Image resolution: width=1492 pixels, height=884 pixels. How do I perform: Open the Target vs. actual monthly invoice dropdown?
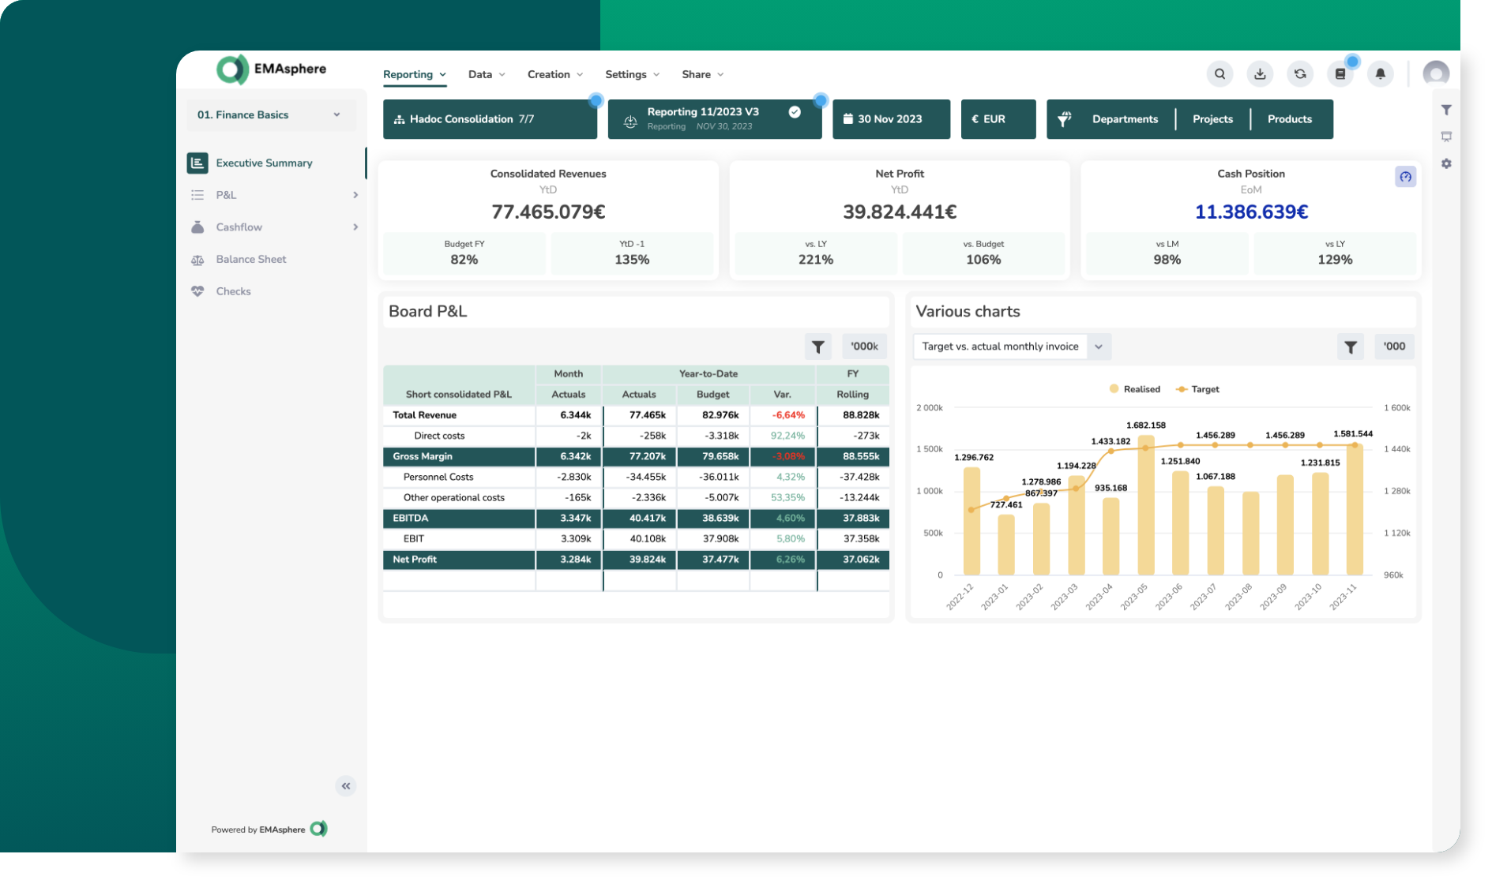(x=1098, y=346)
